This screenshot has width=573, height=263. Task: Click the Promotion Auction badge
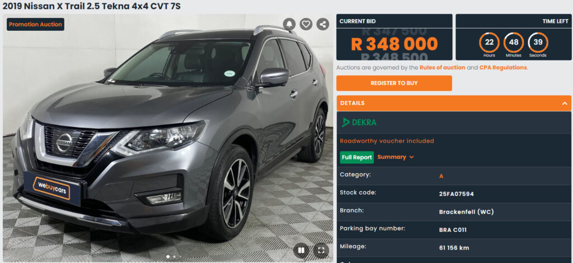[x=35, y=25]
